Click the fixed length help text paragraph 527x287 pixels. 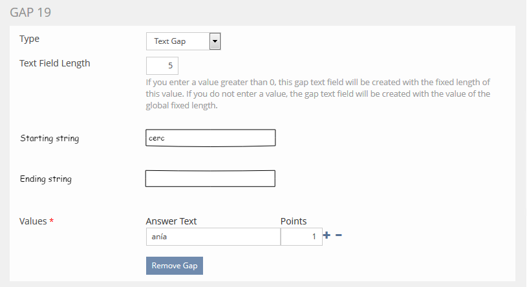[317, 94]
